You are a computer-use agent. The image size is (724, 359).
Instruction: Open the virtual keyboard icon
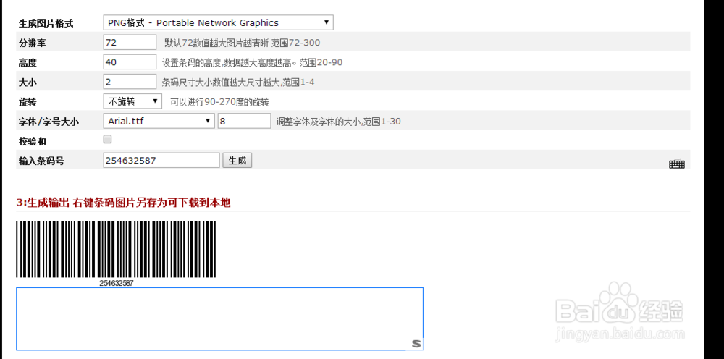[677, 164]
